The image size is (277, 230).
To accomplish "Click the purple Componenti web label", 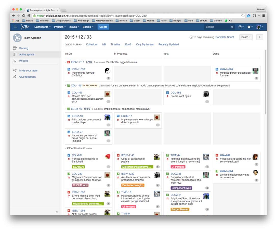I will [x=181, y=188].
